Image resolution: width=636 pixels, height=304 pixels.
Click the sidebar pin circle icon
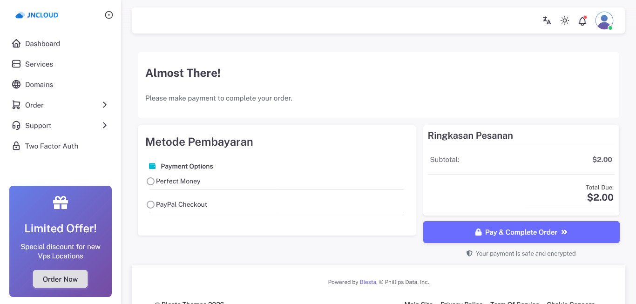[109, 15]
